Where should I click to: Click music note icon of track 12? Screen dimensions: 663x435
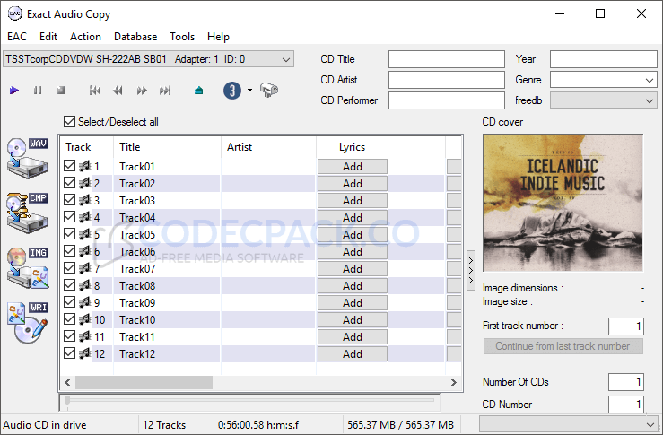(85, 353)
